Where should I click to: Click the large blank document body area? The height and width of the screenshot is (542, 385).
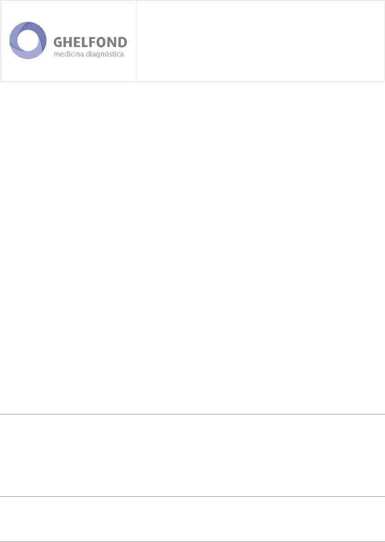pos(193,247)
